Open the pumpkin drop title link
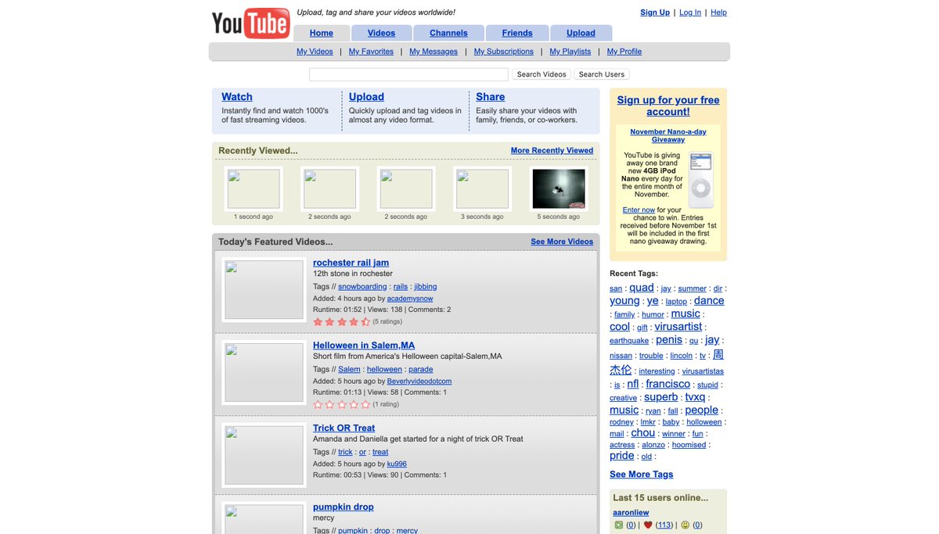The image size is (939, 534). [x=343, y=507]
